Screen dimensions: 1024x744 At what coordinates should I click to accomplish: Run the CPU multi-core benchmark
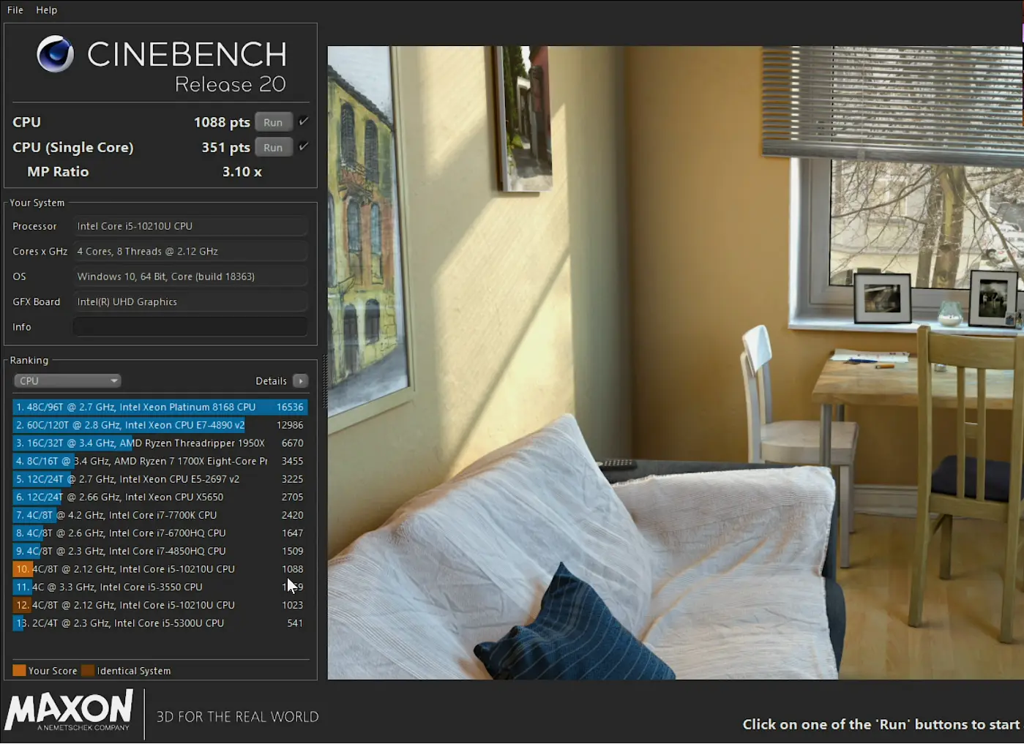pos(273,122)
